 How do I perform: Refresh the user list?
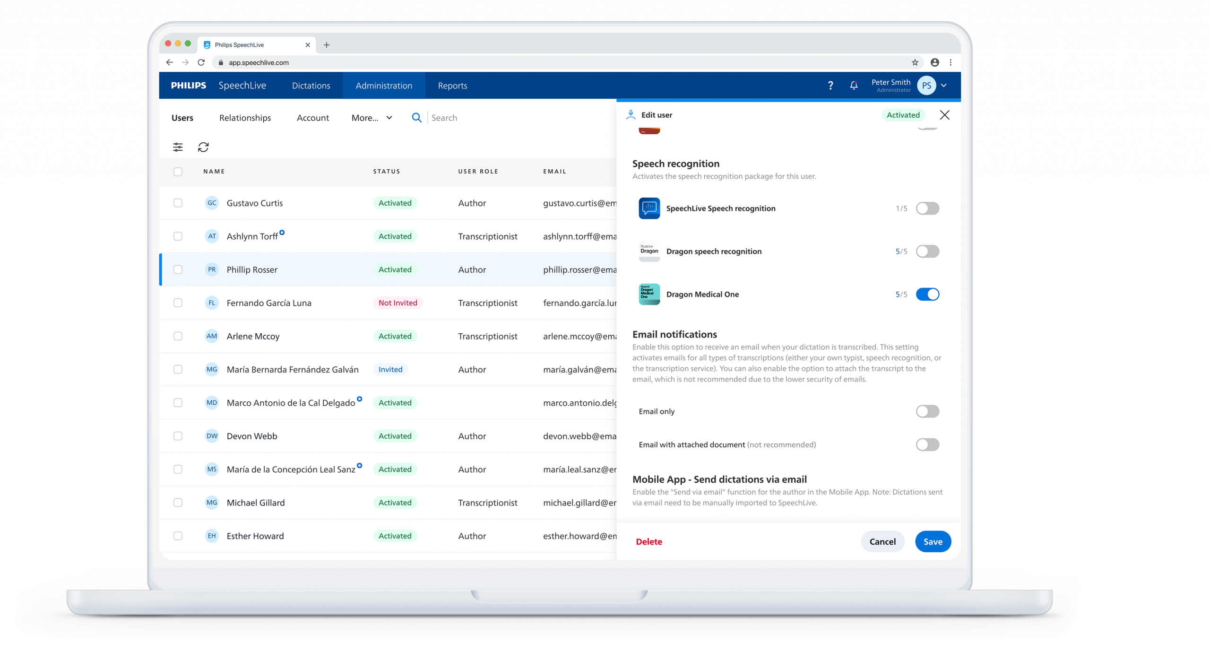(x=203, y=147)
